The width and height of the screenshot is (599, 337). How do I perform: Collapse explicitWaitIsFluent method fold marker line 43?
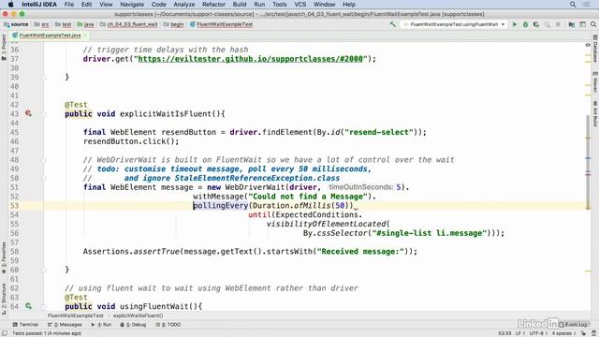point(44,114)
